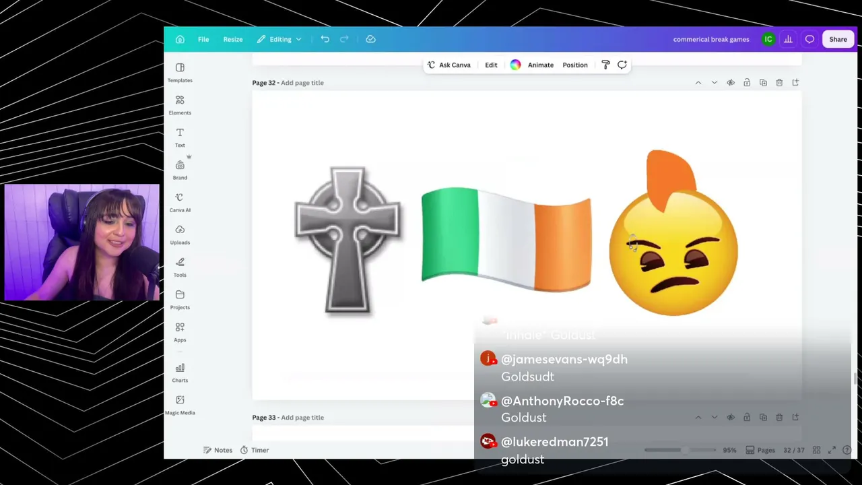Click the canvas vertical scrollbar thumb

pos(855,379)
